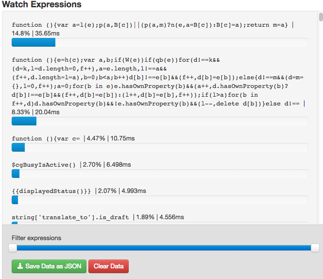Click the 2.70% progress bar for $cgBusyIsActive
Screen dimensions: 323x279
[x=160, y=174]
